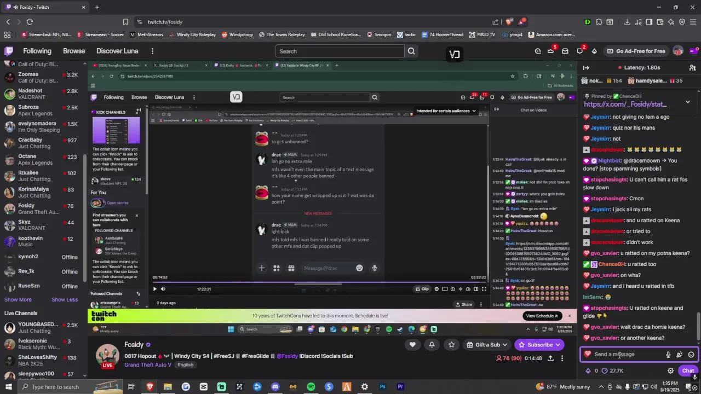This screenshot has height=394, width=701.
Task: Expand Show More followed channels
Action: pos(18,299)
